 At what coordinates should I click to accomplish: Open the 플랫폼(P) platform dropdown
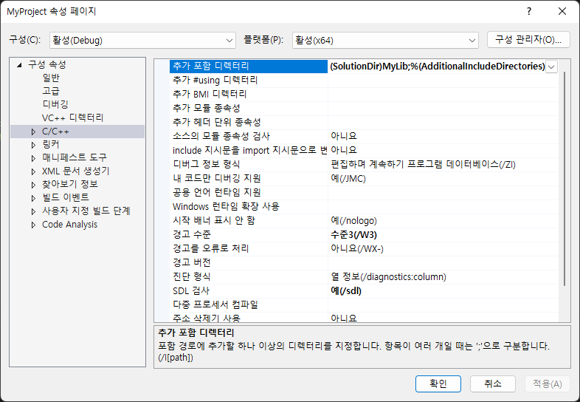tap(385, 40)
